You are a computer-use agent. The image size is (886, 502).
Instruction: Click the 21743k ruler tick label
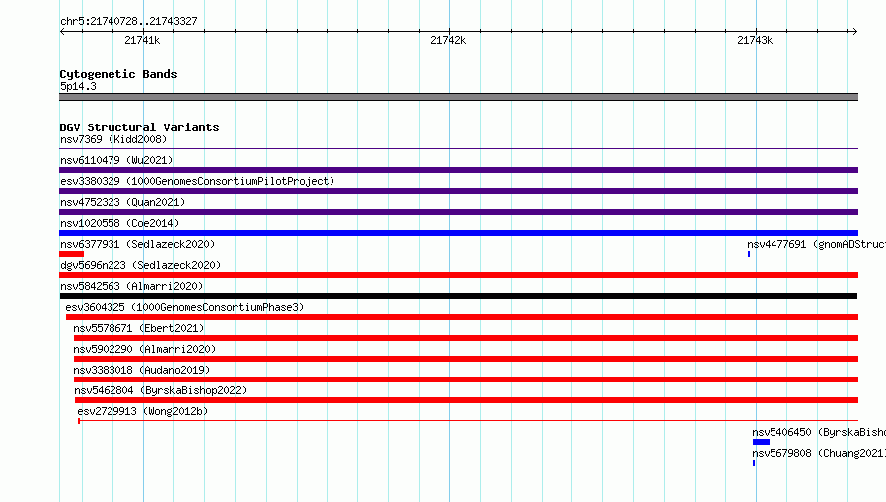point(755,40)
